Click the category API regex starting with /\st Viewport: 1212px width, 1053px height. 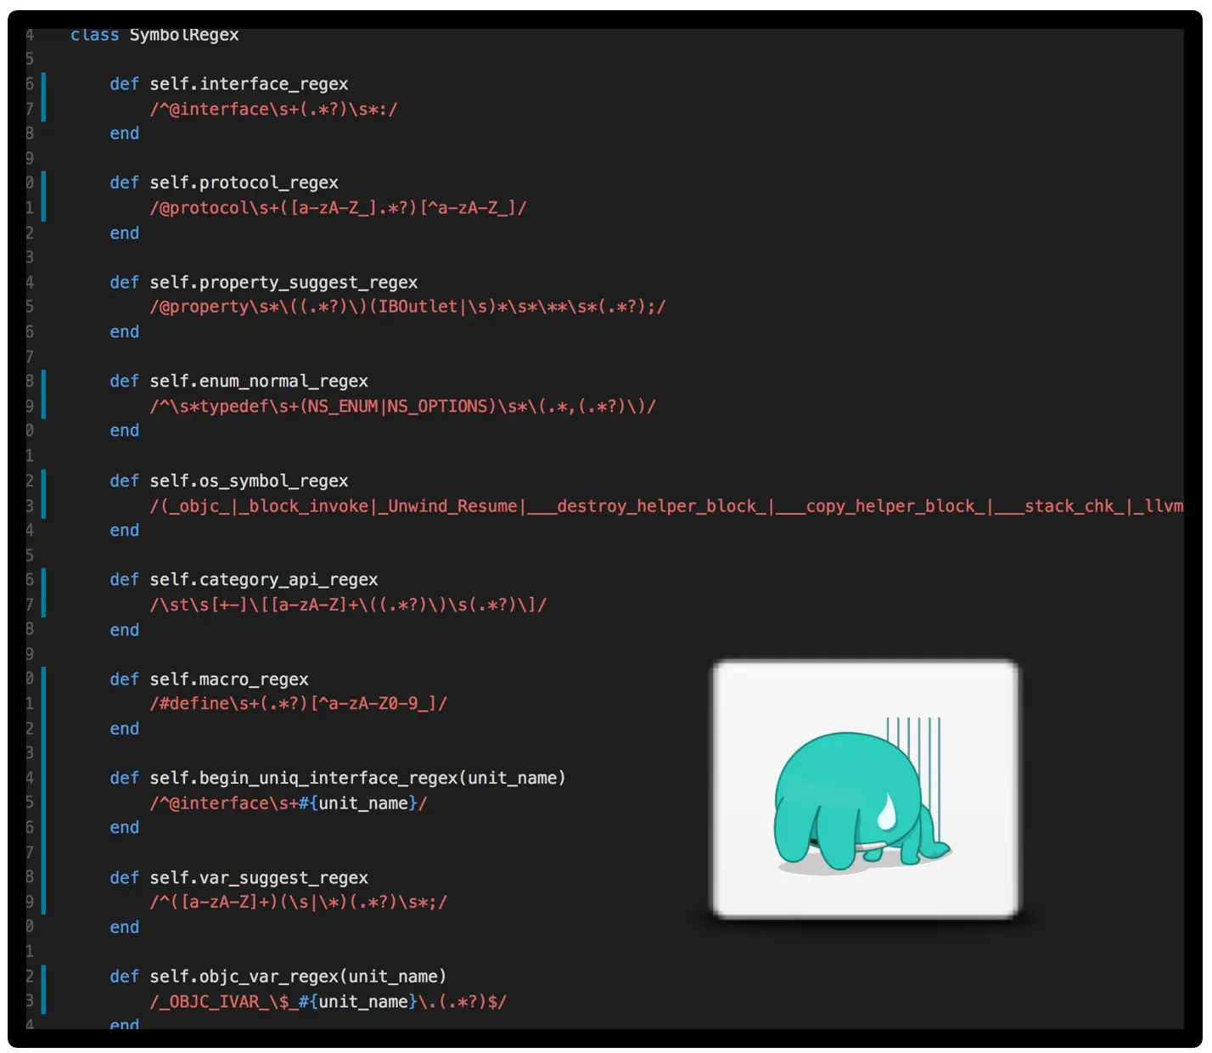[x=349, y=605]
